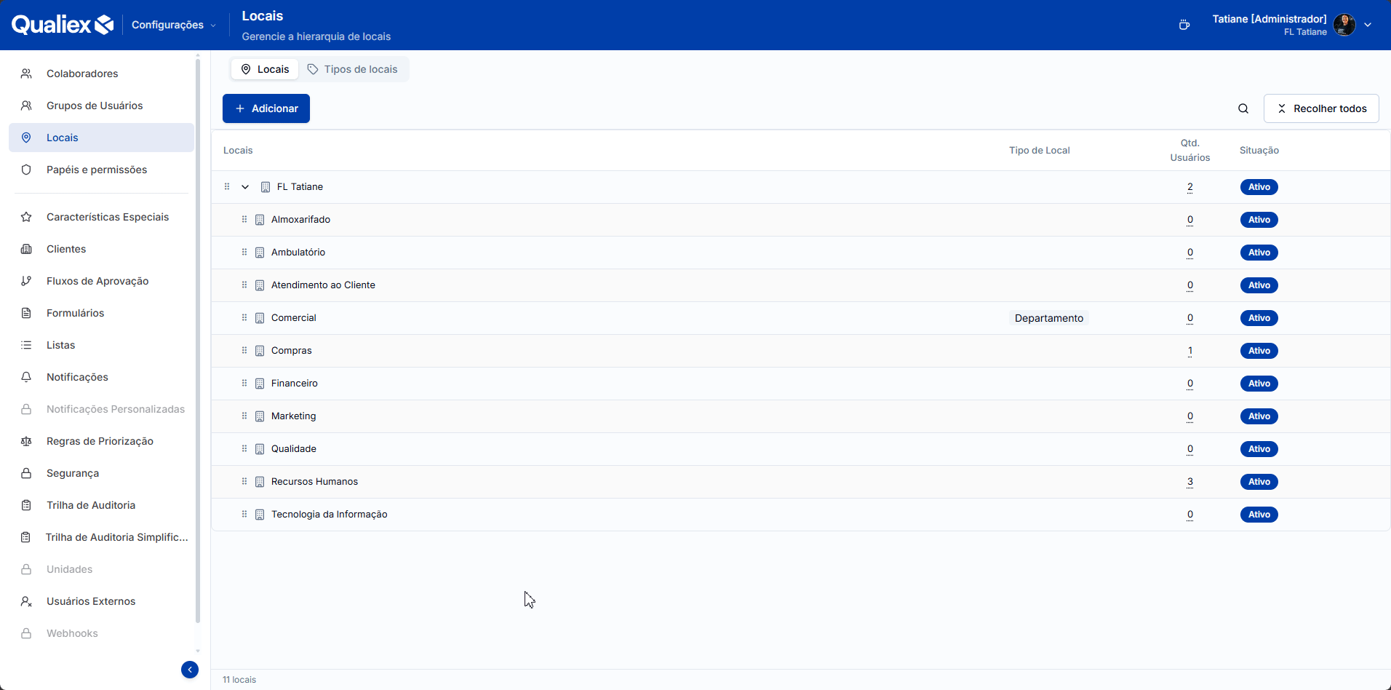Click the Tipo de Local column header
Screen dimensions: 1391x690
click(x=1040, y=151)
